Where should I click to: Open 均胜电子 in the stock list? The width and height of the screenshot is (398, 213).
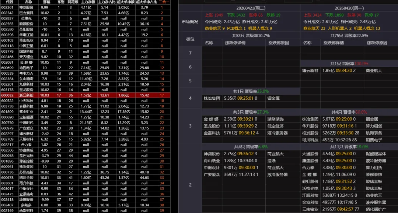[27, 68]
